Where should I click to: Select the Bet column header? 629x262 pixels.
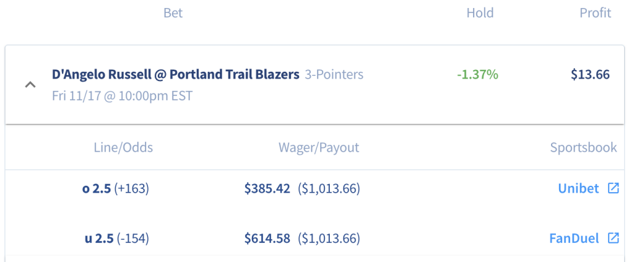(173, 13)
